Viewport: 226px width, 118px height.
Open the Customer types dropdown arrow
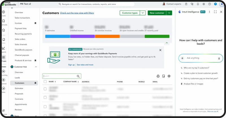point(143,13)
